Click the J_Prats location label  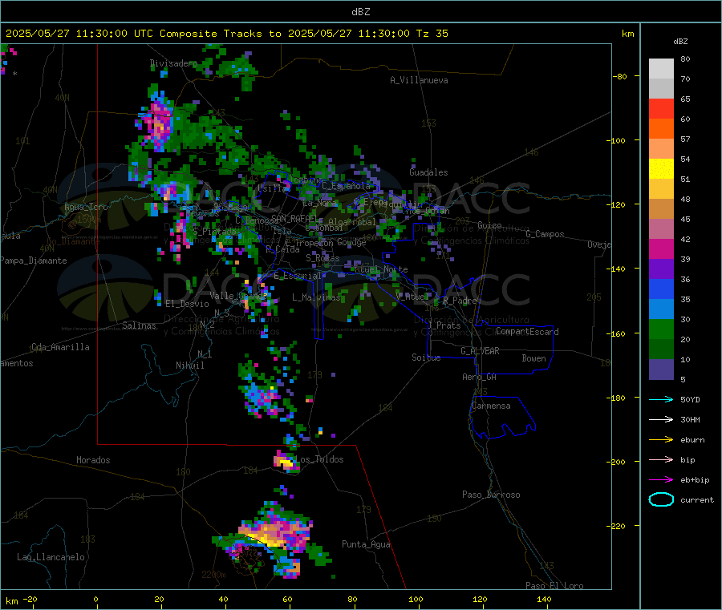coord(444,325)
